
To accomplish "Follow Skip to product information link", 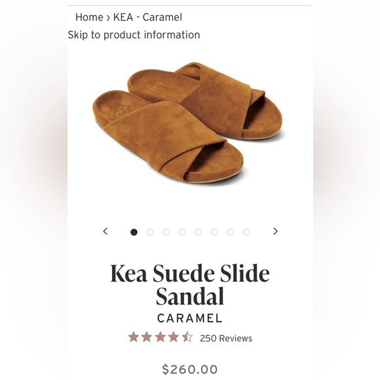I will point(134,35).
